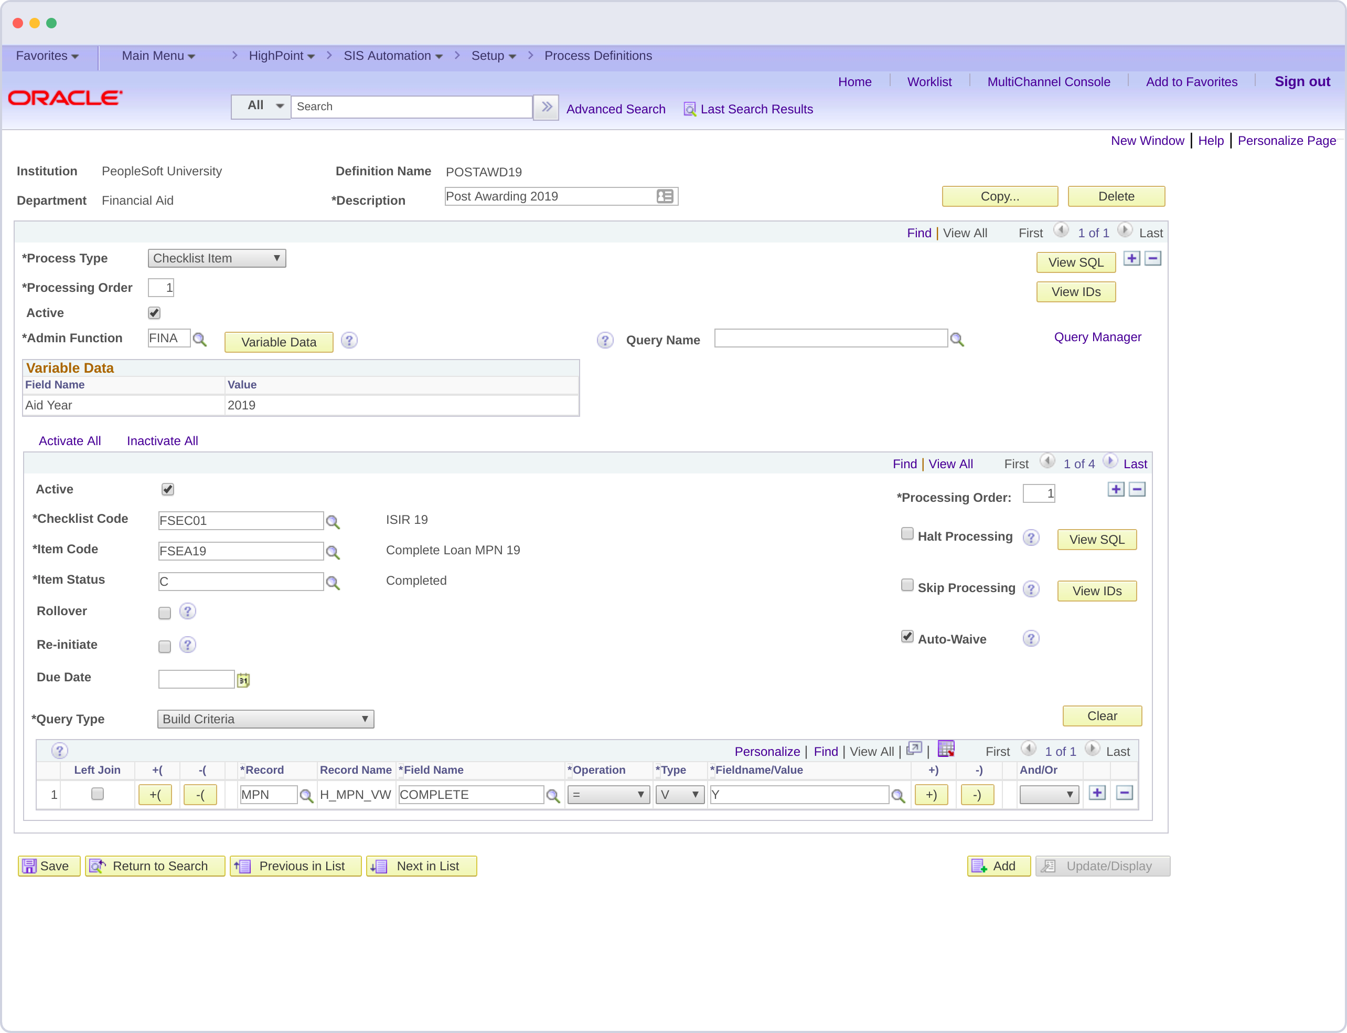Add criteria row with plus icon
The image size is (1347, 1033).
click(x=1097, y=793)
